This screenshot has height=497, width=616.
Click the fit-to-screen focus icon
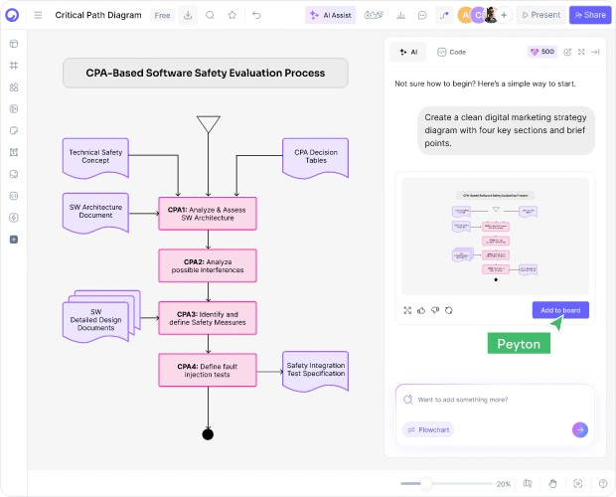(578, 484)
